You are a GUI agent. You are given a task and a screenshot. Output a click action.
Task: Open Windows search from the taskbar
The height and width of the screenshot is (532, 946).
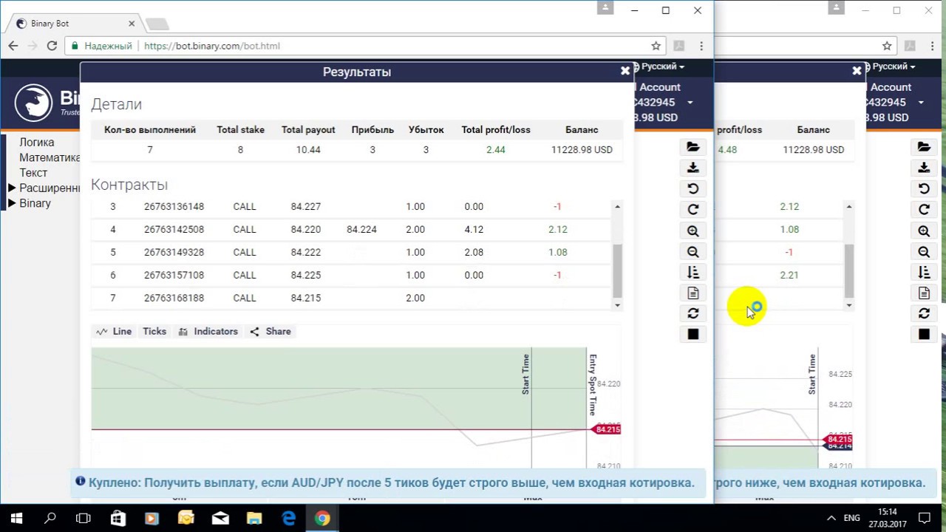50,519
